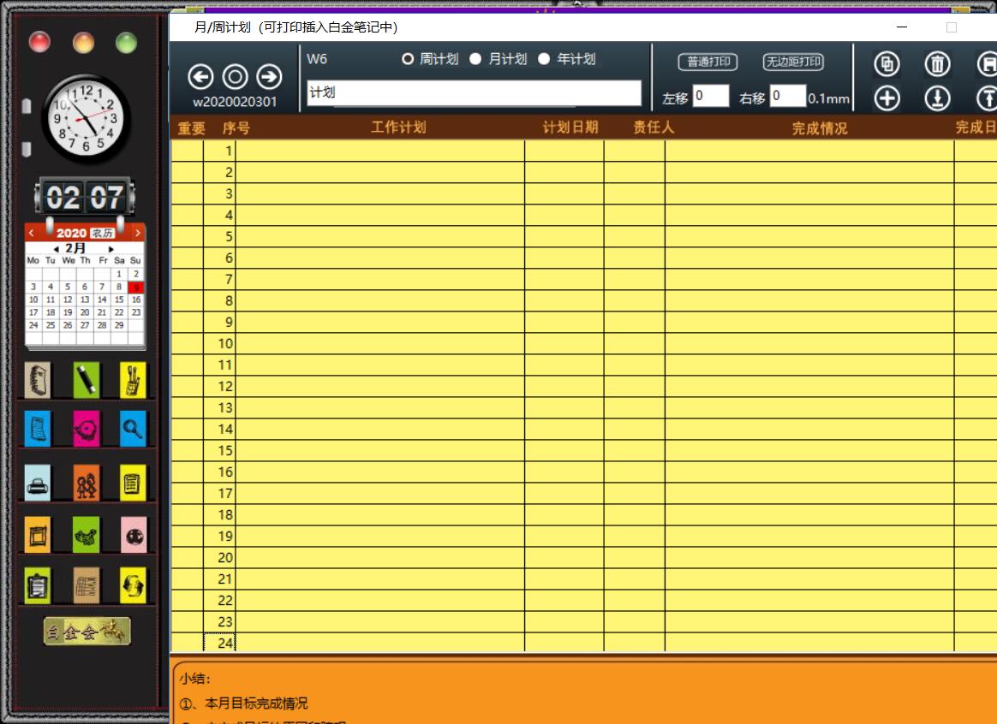The image size is (997, 724).
Task: Click the 农历 lunar calendar button
Action: tap(103, 233)
